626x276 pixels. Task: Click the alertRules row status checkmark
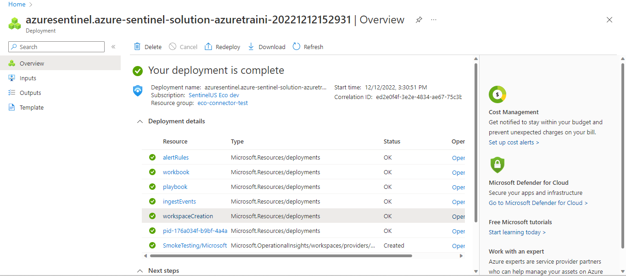(x=152, y=158)
